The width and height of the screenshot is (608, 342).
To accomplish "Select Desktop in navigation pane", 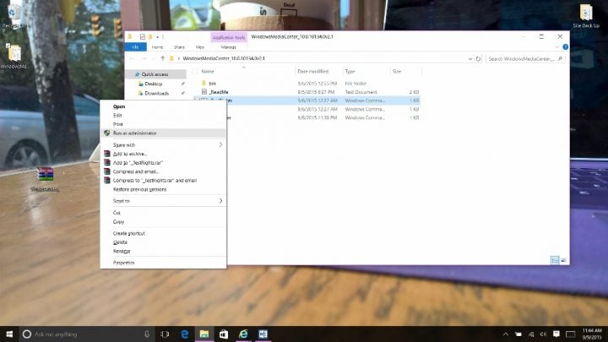I will coord(153,84).
